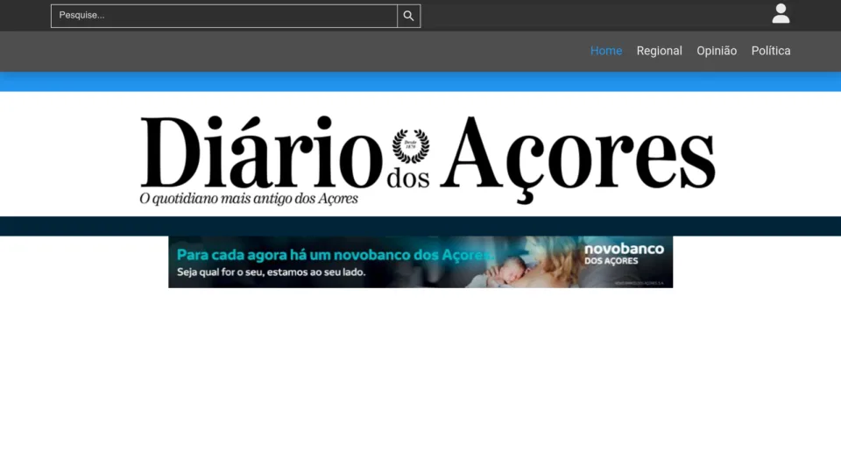Screen dimensions: 841x473
Task: Click tagline O quotidiano mais antigo dos Açores
Action: [x=248, y=199]
